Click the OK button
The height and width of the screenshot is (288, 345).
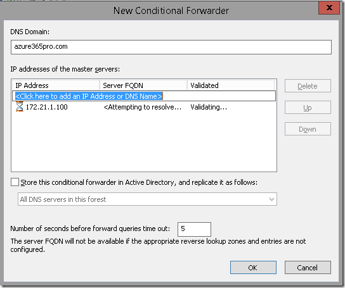click(253, 268)
